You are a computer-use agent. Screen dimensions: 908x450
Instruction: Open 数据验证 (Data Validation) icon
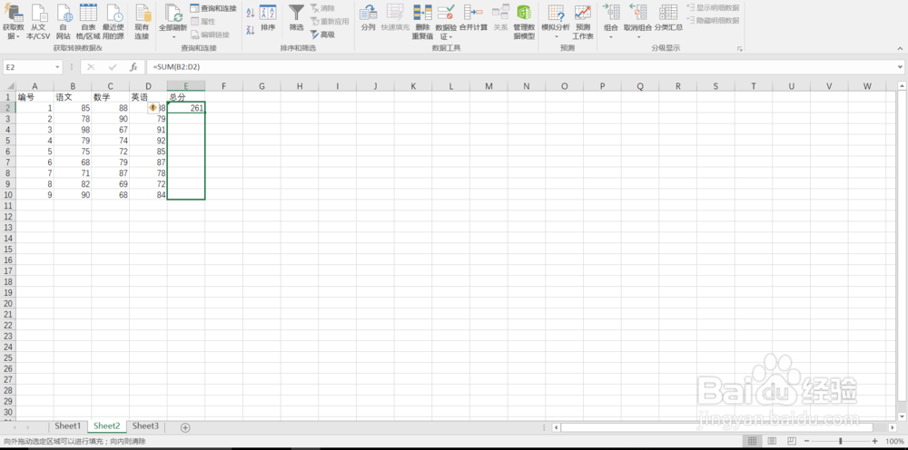pyautogui.click(x=446, y=13)
